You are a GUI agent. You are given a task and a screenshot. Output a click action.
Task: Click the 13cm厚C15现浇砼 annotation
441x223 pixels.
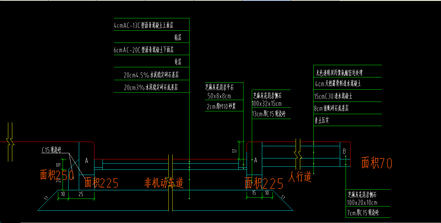pyautogui.click(x=269, y=114)
